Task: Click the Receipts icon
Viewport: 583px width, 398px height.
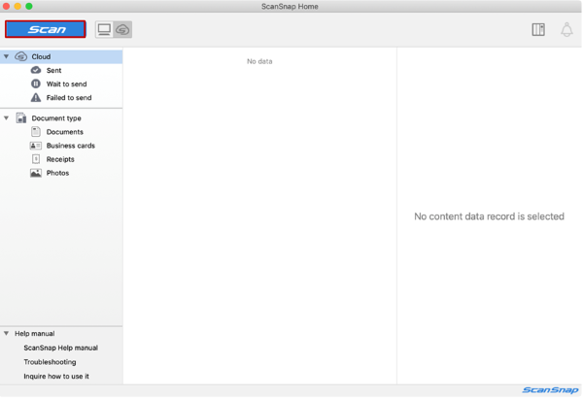Action: pyautogui.click(x=36, y=159)
